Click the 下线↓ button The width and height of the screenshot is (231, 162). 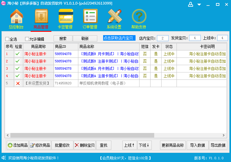pyautogui.click(x=144, y=145)
